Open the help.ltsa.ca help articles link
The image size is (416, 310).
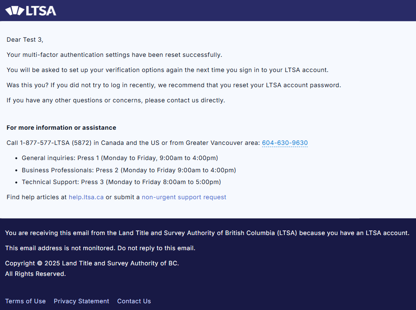pyautogui.click(x=86, y=197)
